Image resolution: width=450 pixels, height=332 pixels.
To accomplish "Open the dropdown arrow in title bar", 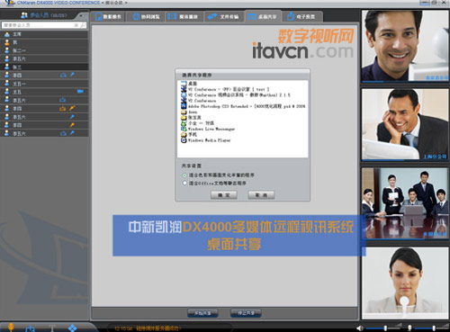I will pos(126,3).
